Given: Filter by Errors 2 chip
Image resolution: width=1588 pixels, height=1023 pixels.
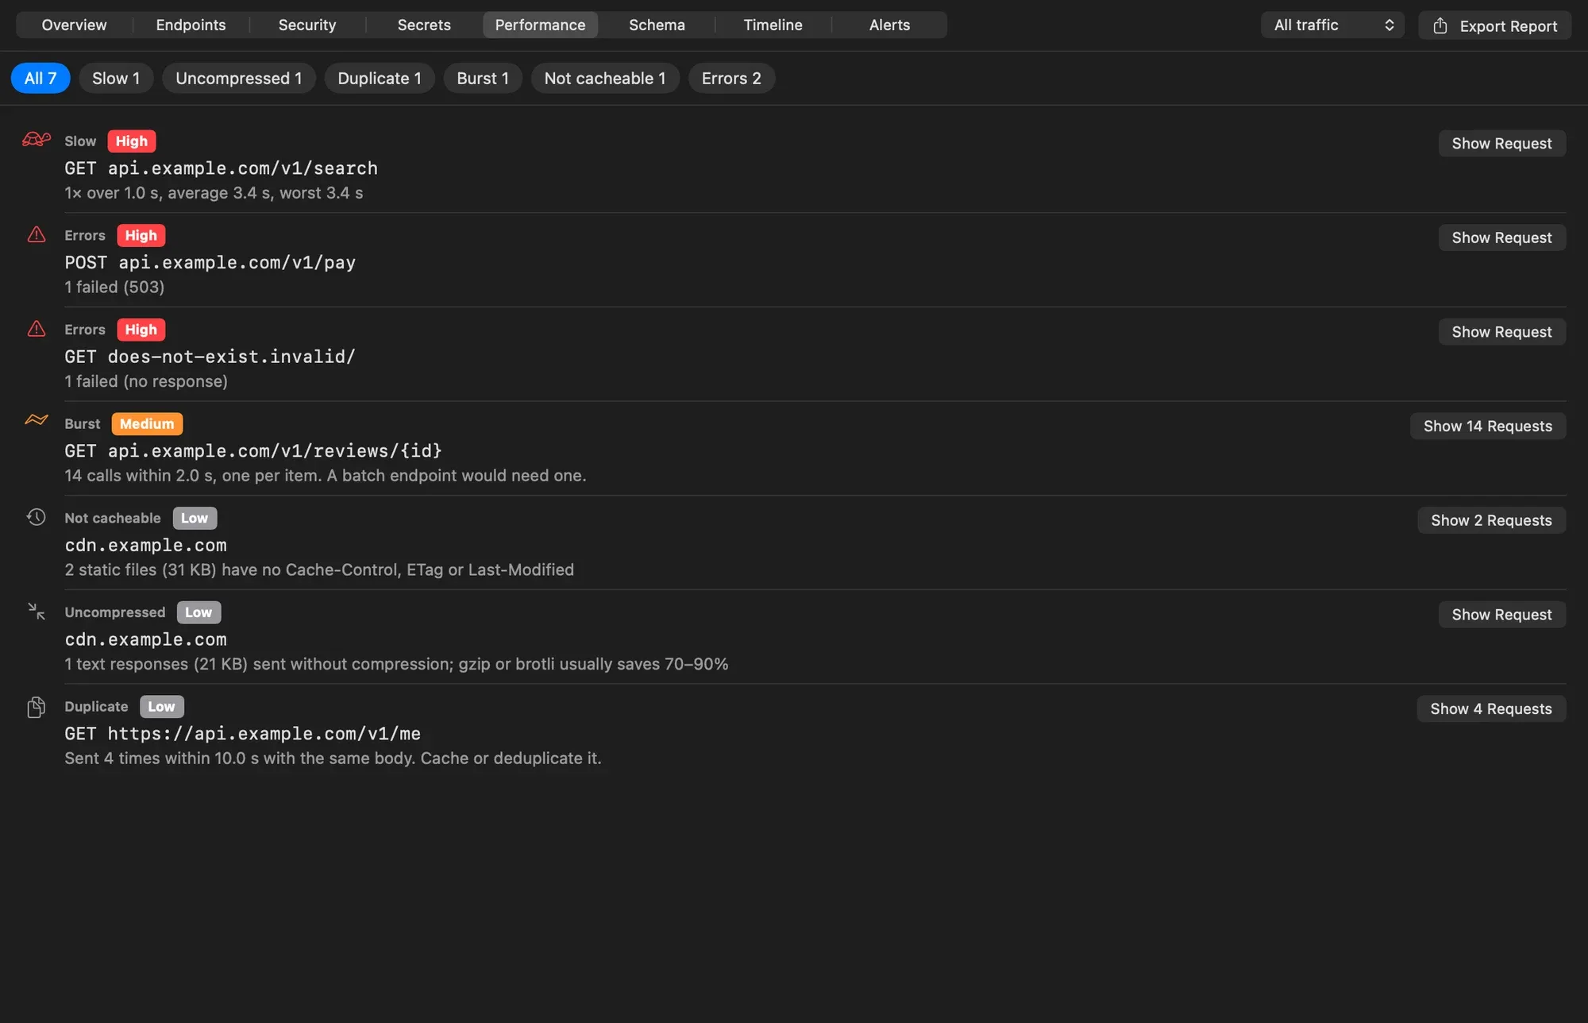Looking at the screenshot, I should click(x=731, y=78).
